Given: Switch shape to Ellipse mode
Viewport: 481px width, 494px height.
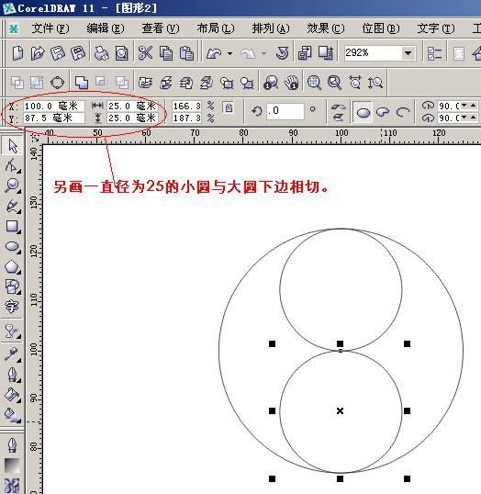Looking at the screenshot, I should (x=364, y=112).
